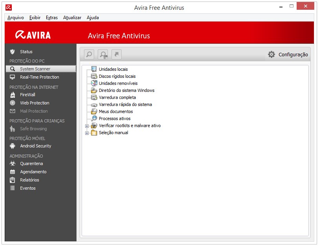
Task: Select the Processos ativos profile
Action: [x=115, y=119]
